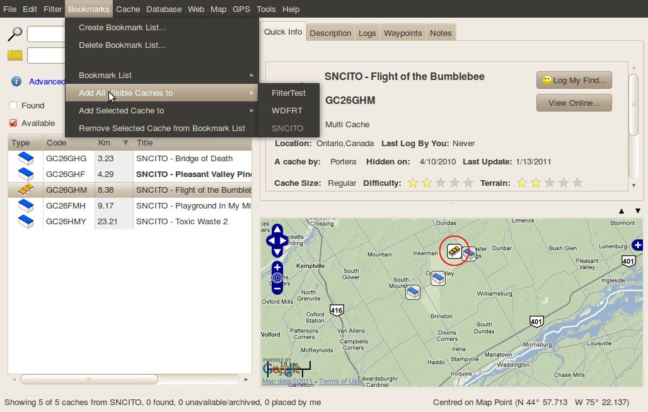The height and width of the screenshot is (412, 648).
Task: Sort the list by the Title column header
Action: [192, 142]
